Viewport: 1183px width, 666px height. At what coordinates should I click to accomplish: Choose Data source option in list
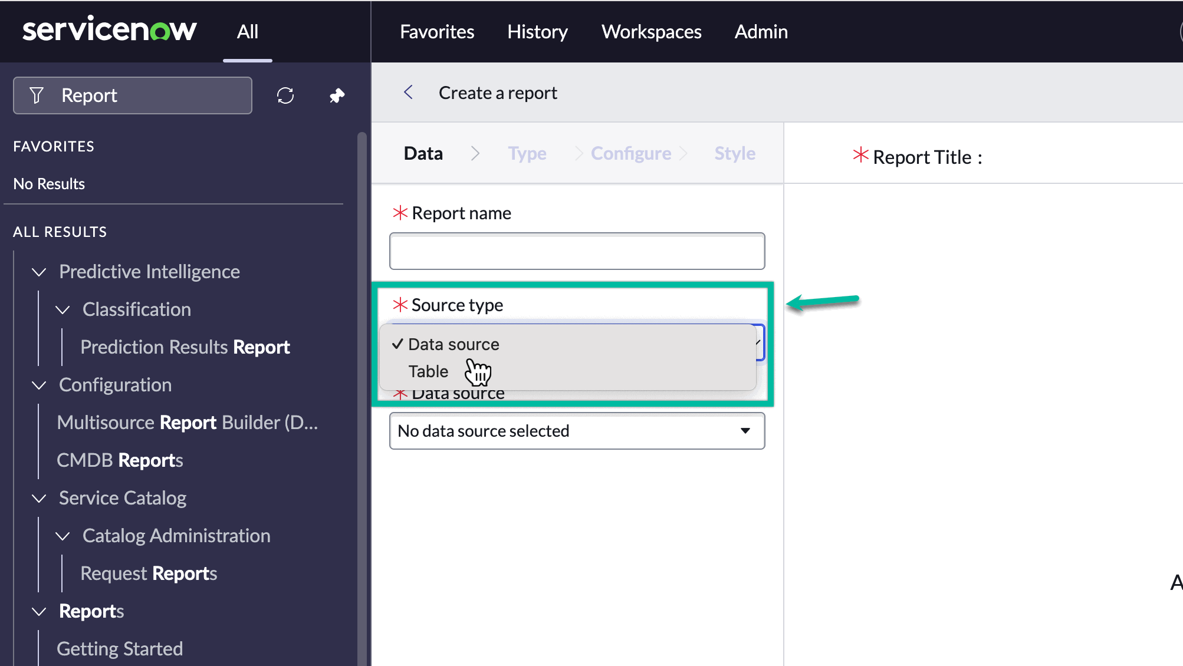(x=454, y=344)
